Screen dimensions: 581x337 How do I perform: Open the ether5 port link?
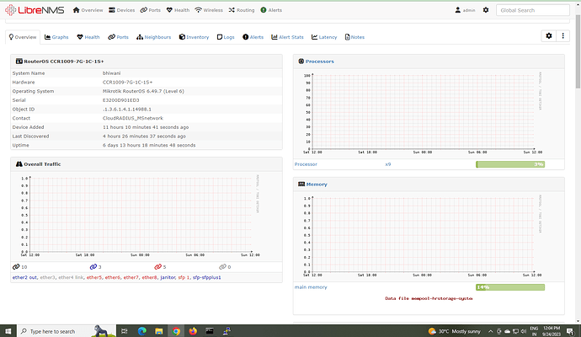point(94,277)
